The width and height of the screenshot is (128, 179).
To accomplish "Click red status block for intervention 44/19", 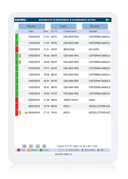I will click(17, 49).
